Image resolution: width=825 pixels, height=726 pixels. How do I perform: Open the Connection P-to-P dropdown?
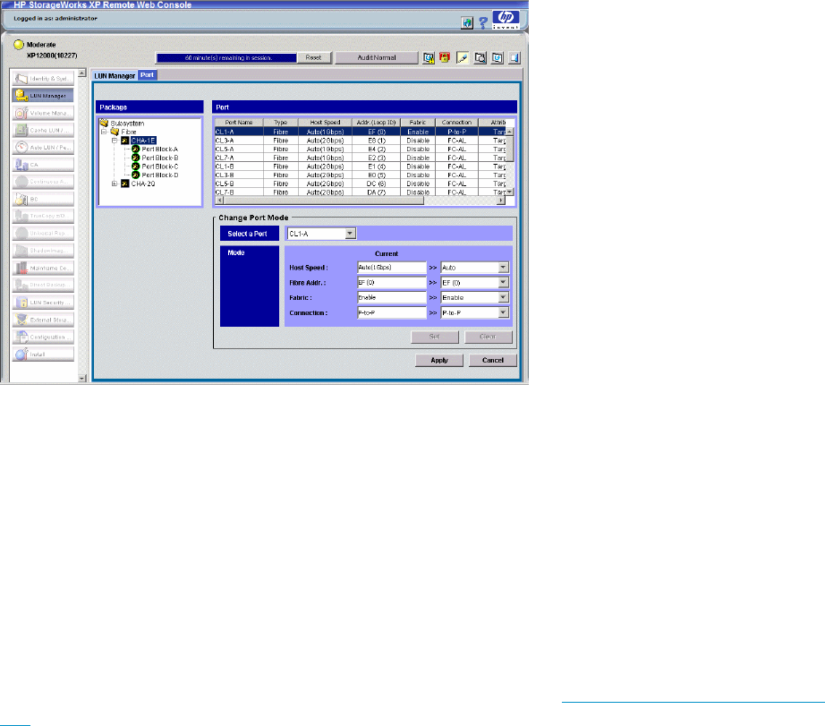pos(503,312)
